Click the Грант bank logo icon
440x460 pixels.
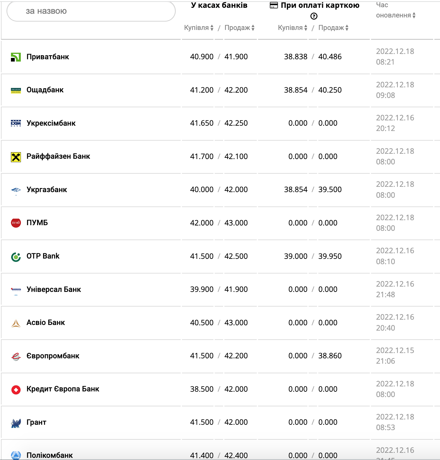pos(16,423)
